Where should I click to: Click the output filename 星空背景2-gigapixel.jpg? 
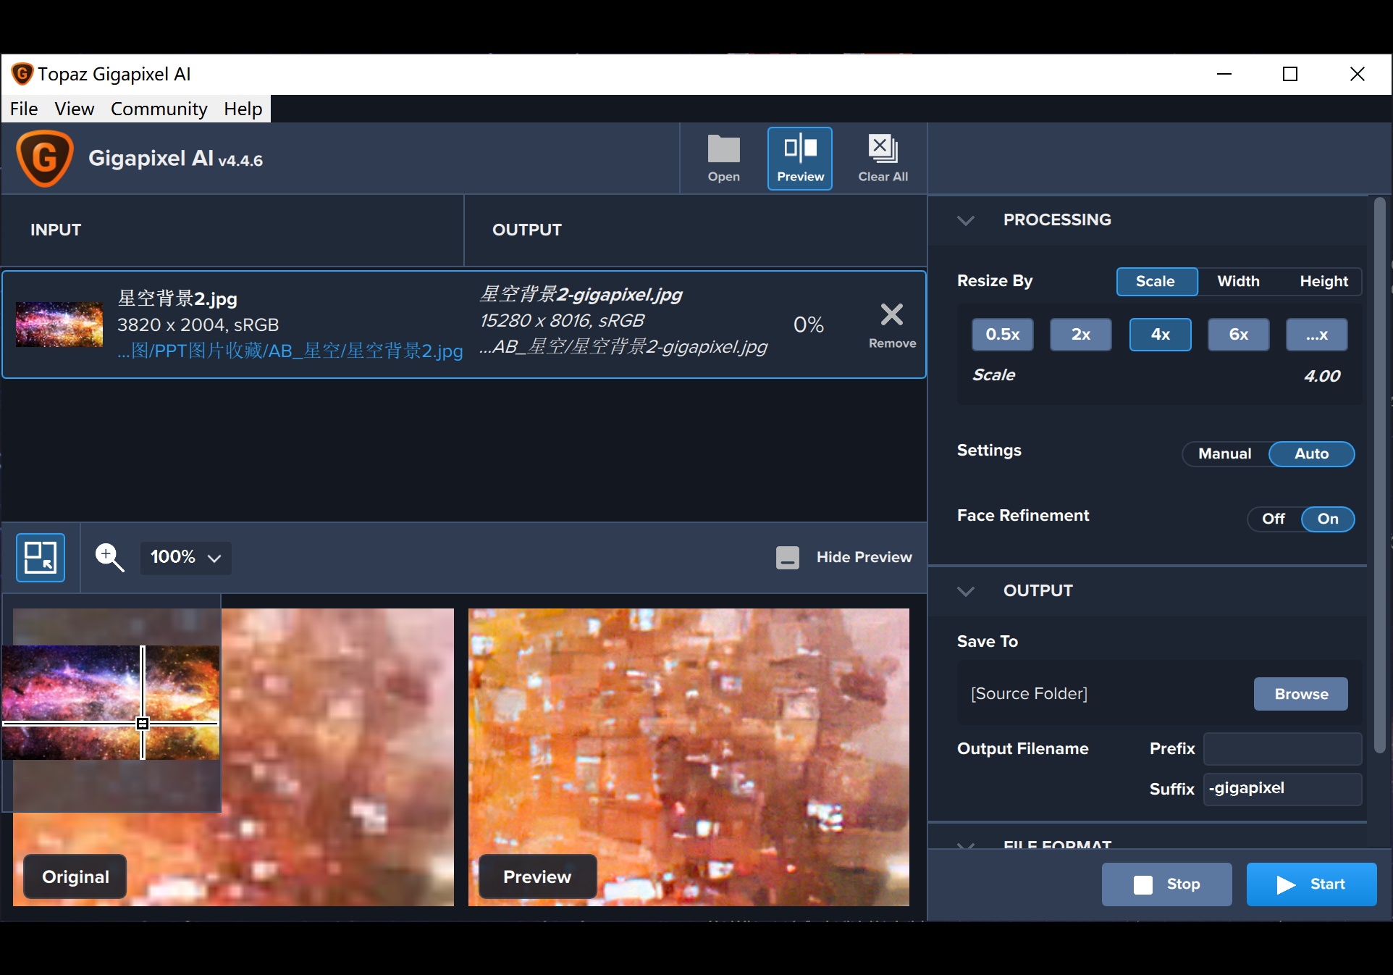coord(581,295)
